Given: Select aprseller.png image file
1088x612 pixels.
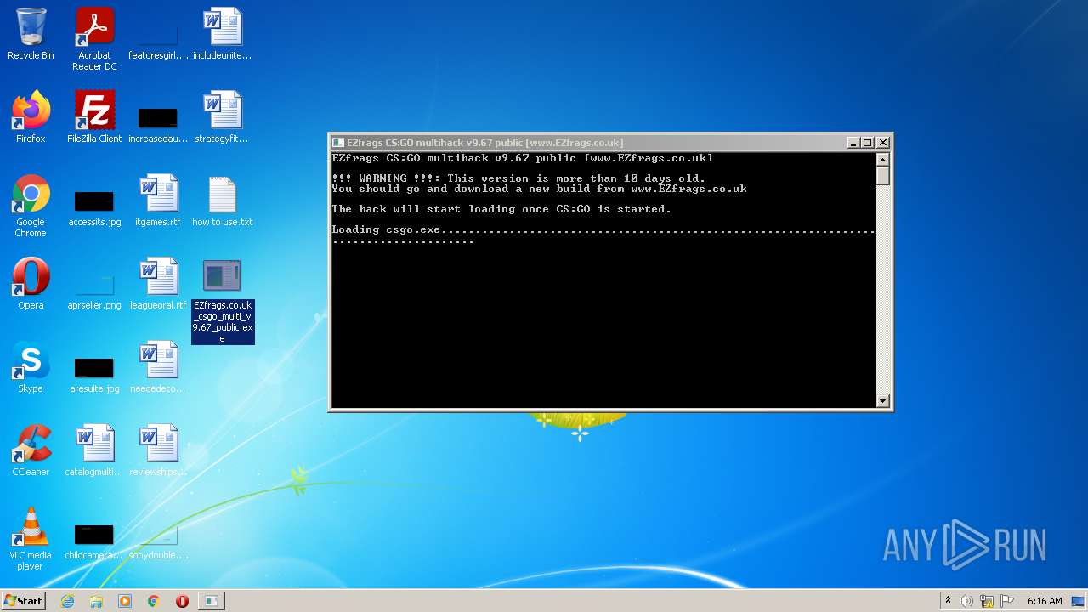Looking at the screenshot, I should pos(94,290).
